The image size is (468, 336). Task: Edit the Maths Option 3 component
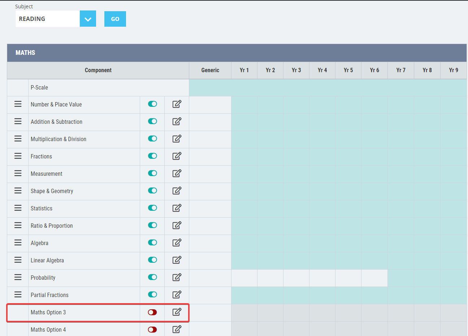(177, 312)
